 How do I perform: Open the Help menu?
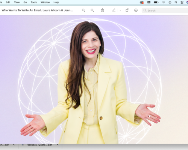pyautogui.click(x=56, y=2)
